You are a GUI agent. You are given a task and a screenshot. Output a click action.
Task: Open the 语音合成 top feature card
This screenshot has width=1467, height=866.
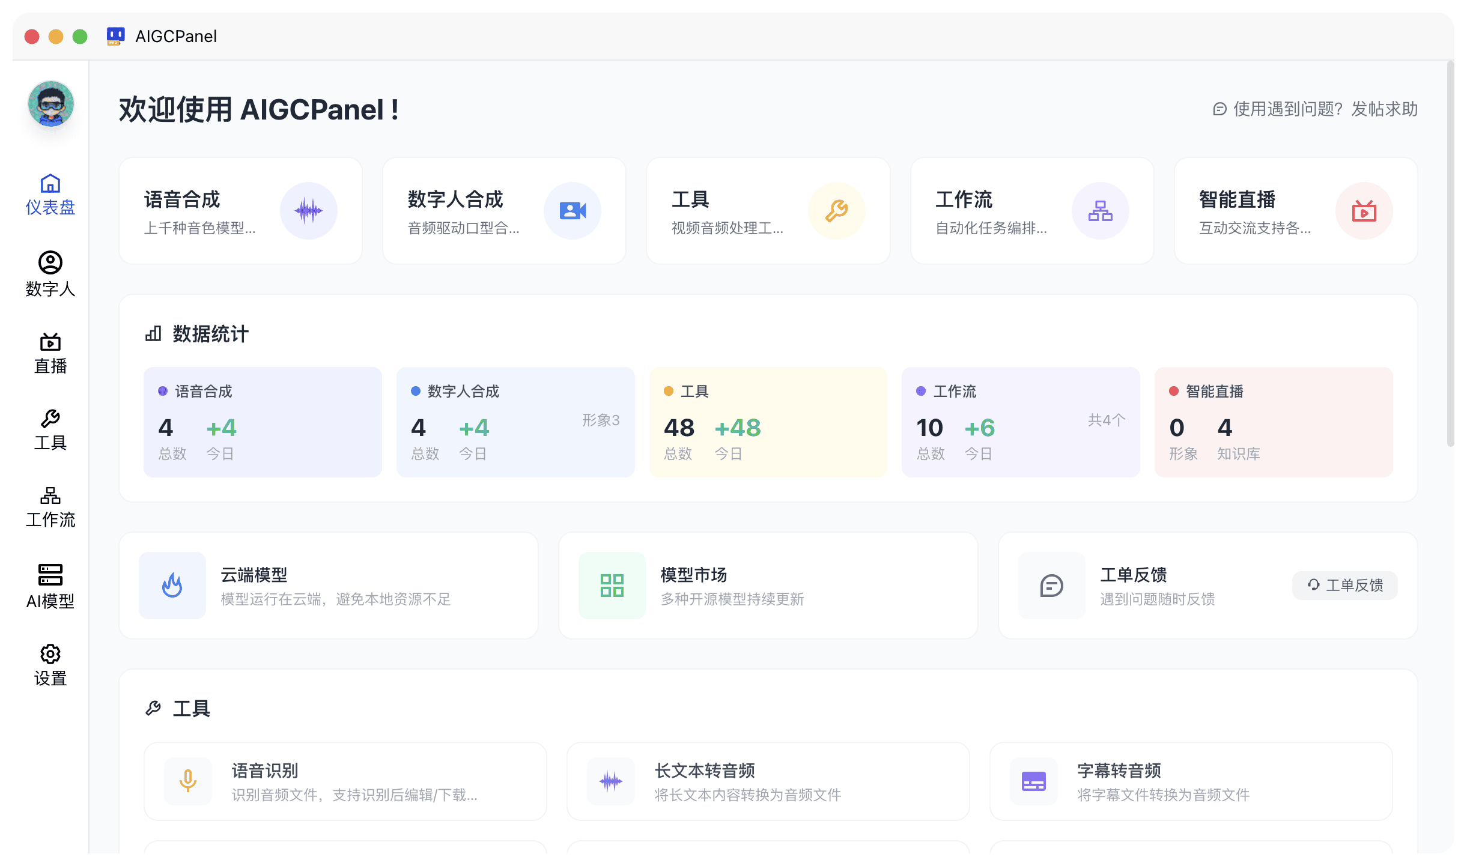[x=240, y=211]
